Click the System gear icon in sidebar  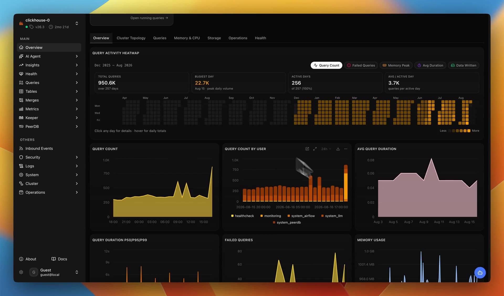coord(21,175)
